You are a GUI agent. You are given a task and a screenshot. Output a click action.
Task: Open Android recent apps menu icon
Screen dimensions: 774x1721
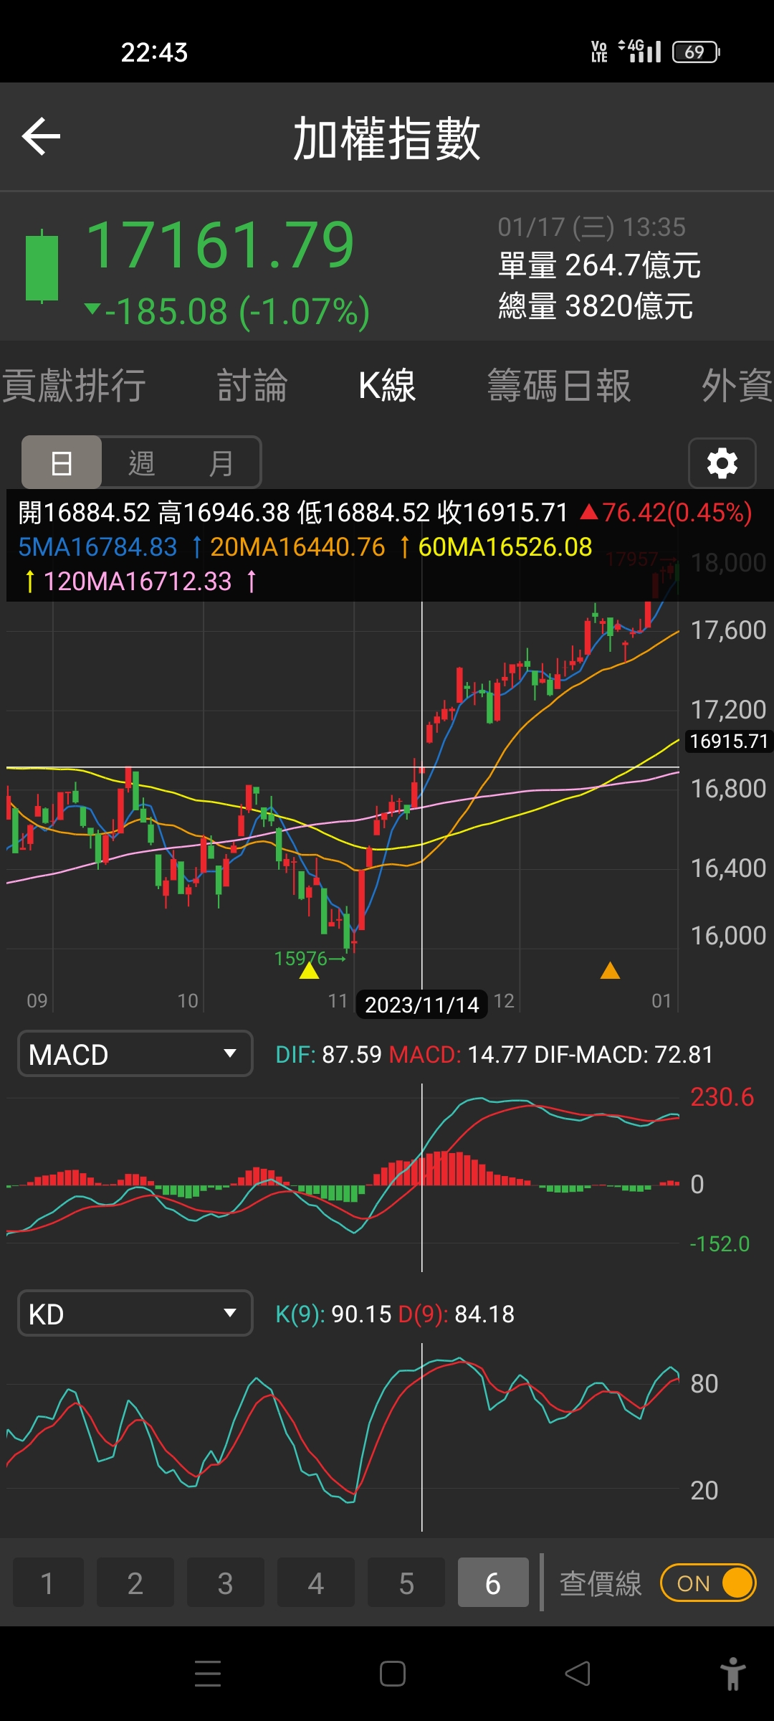click(x=208, y=1674)
